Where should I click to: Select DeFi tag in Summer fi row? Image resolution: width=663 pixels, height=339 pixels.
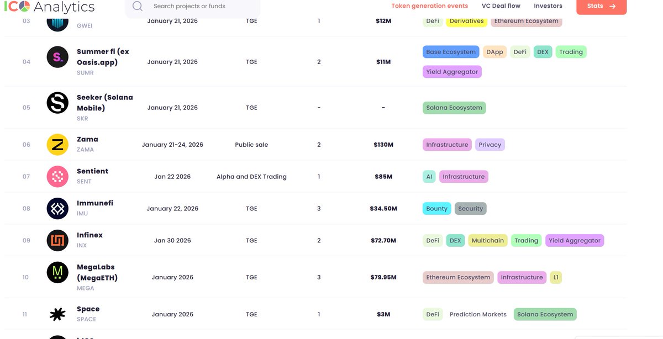pos(520,52)
